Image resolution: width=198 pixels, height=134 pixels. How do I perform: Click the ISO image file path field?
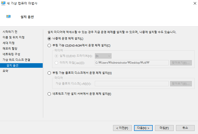point(131,63)
